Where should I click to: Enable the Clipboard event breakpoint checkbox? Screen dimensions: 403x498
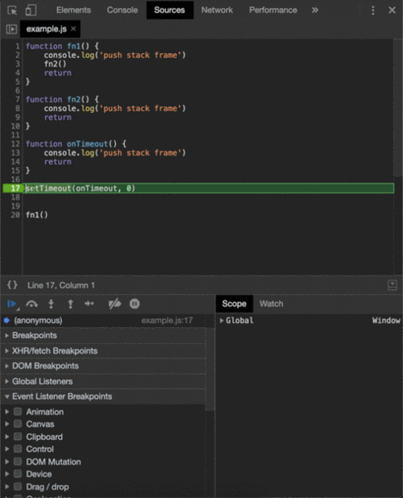(x=18, y=437)
